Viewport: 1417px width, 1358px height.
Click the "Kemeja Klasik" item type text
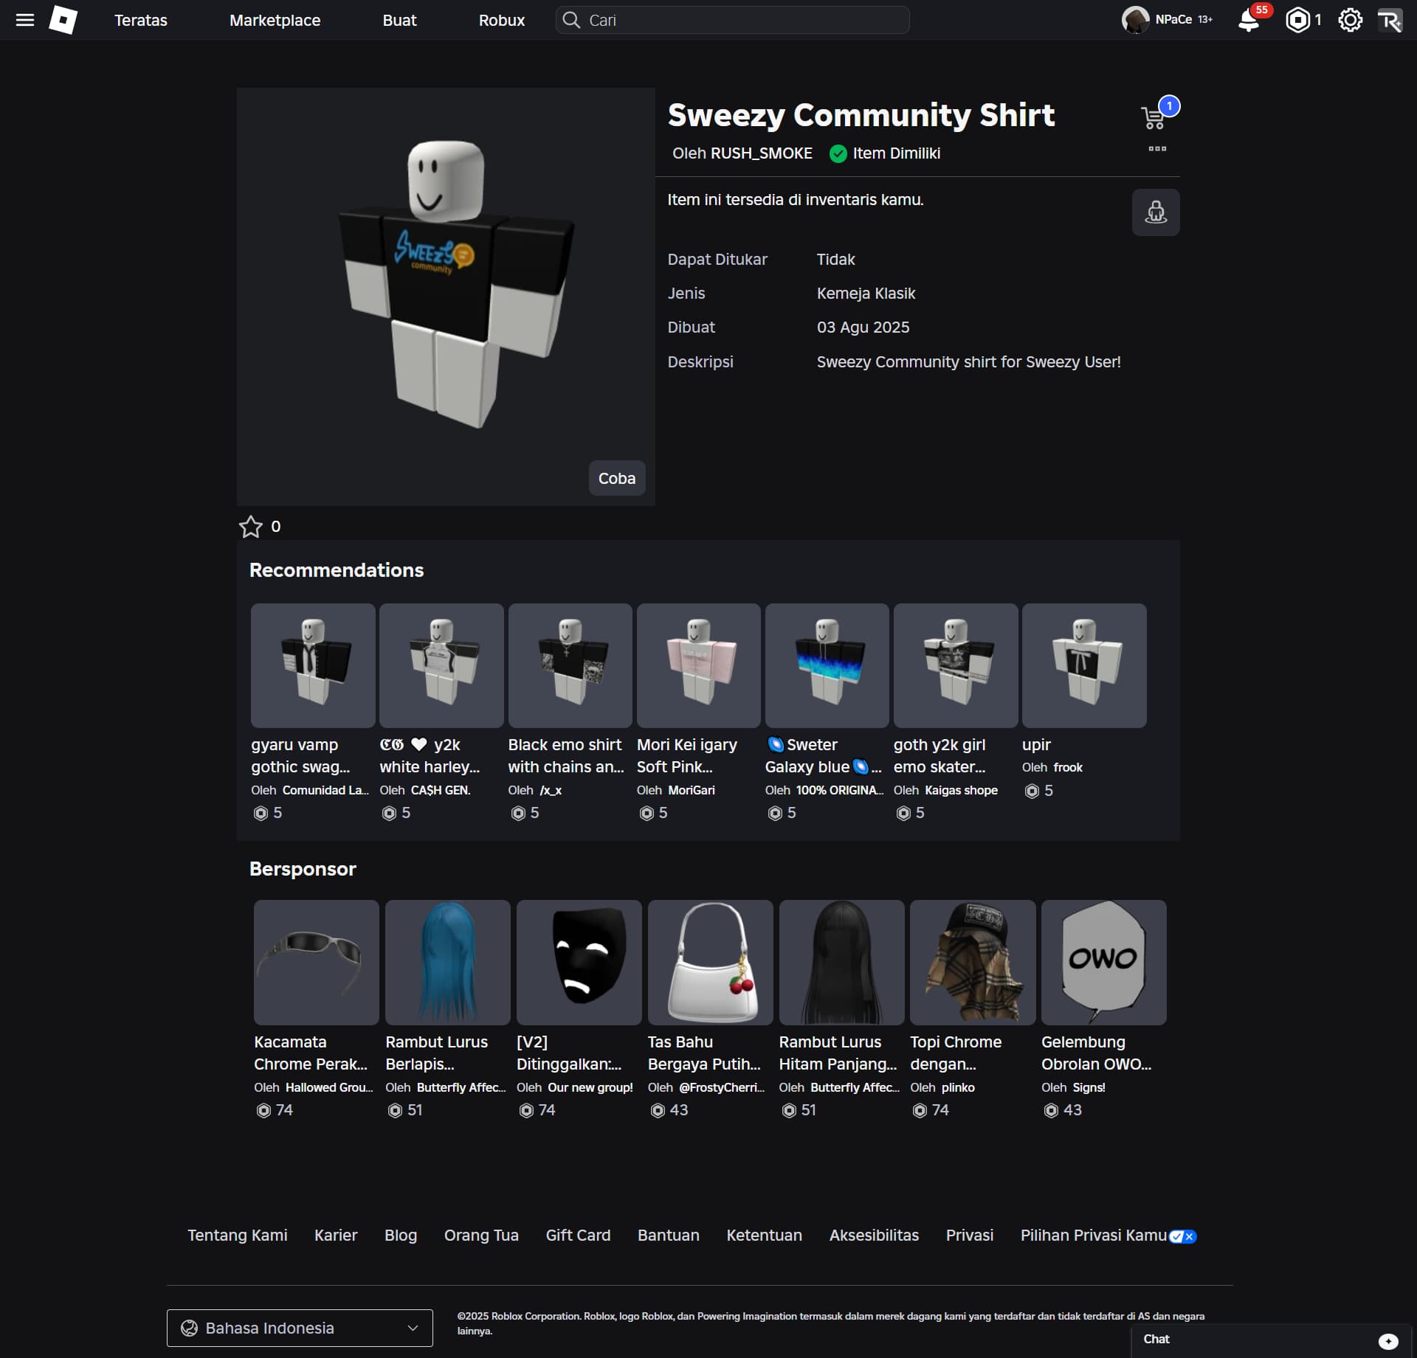tap(866, 294)
